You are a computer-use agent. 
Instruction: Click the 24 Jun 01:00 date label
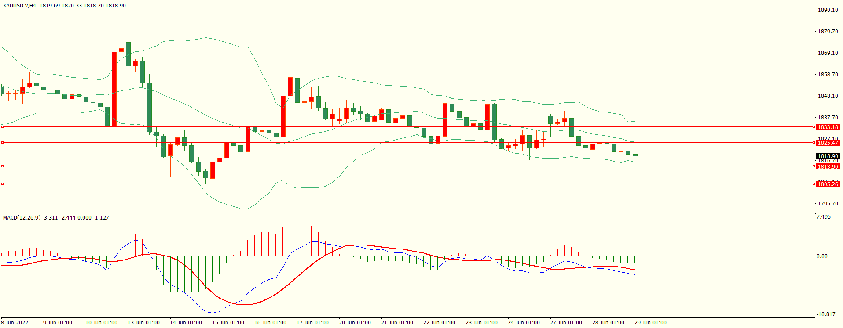(x=524, y=323)
